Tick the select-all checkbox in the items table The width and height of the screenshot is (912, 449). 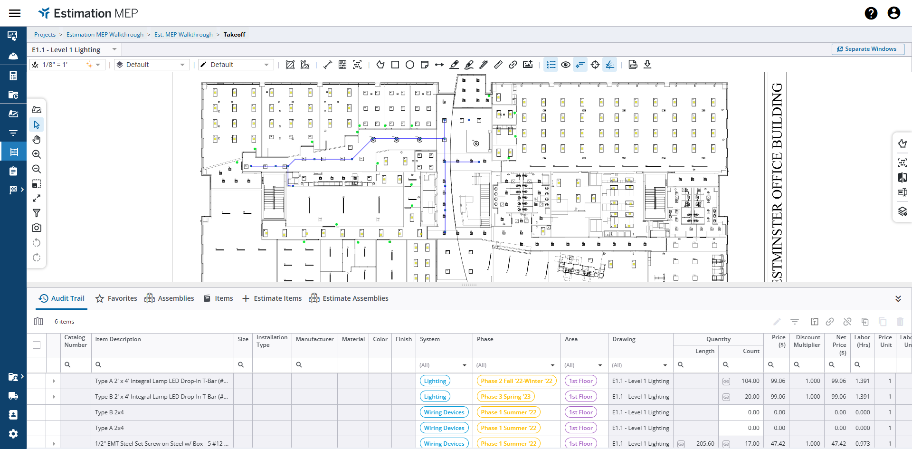click(x=37, y=345)
